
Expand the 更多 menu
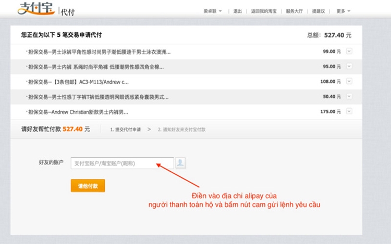point(343,11)
